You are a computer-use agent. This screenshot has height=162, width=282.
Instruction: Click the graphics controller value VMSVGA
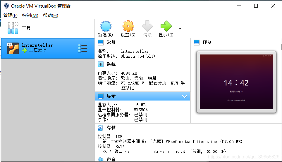pyautogui.click(x=141, y=110)
